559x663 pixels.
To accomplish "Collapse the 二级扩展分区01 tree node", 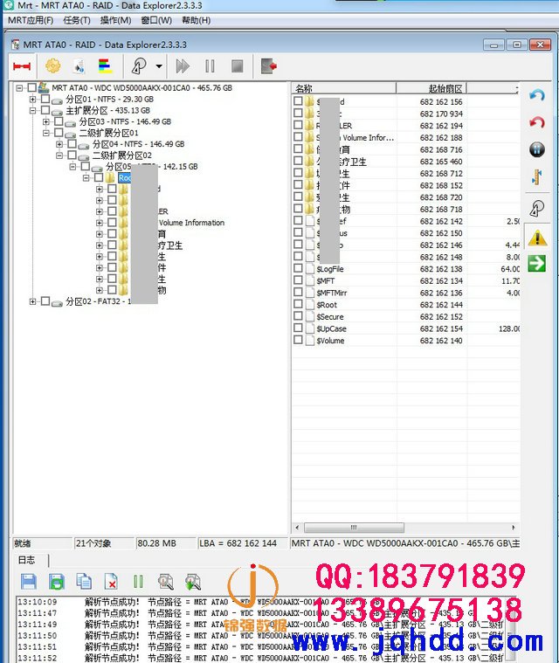I will pos(46,133).
